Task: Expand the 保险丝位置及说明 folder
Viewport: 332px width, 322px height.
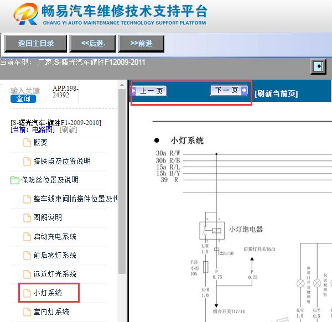Action: (x=50, y=180)
